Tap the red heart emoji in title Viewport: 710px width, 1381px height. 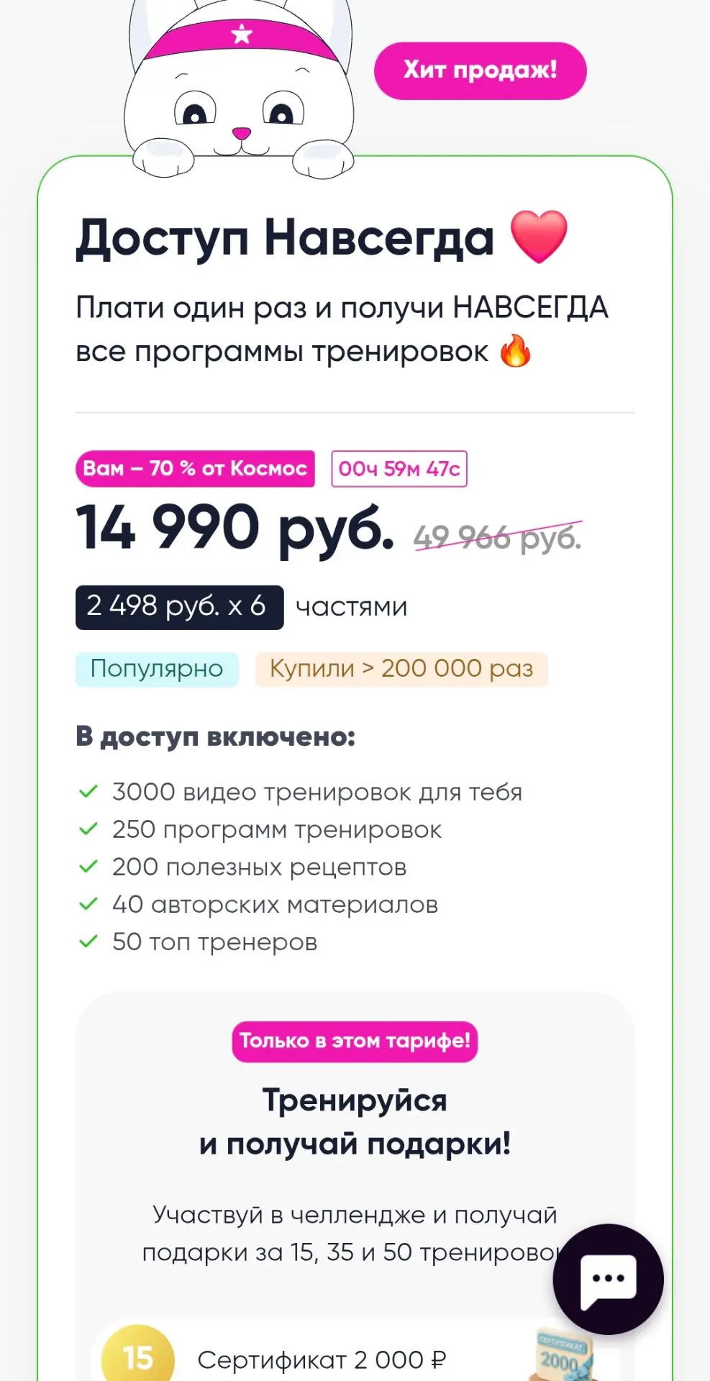pyautogui.click(x=539, y=237)
